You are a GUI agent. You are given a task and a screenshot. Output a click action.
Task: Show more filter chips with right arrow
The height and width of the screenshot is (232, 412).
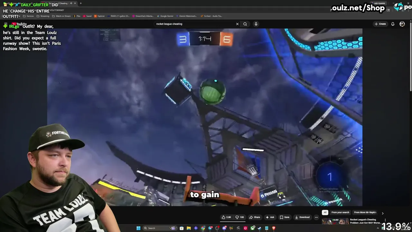[382, 213]
